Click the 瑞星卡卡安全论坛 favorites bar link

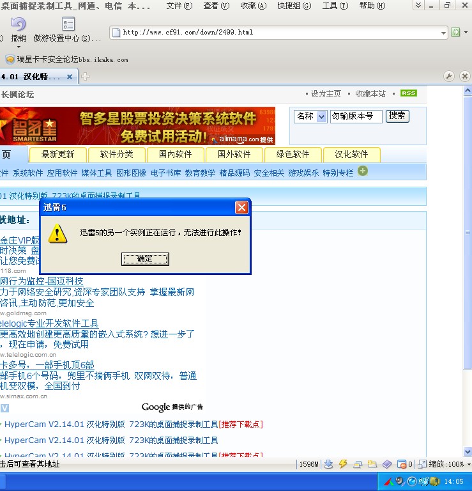click(72, 59)
